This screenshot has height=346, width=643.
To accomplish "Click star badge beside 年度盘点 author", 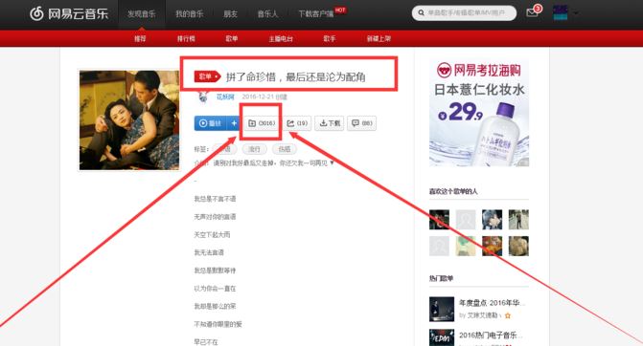I will point(508,315).
